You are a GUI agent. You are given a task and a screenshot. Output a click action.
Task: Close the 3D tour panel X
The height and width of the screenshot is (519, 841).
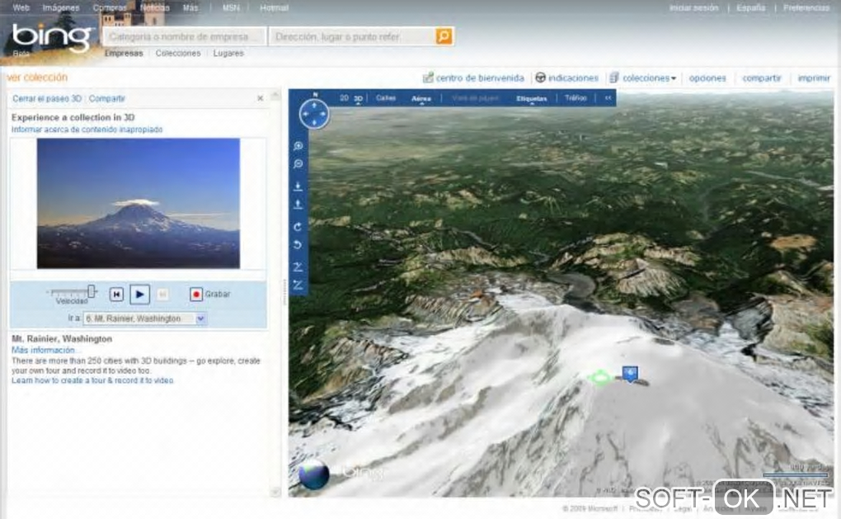pos(260,98)
